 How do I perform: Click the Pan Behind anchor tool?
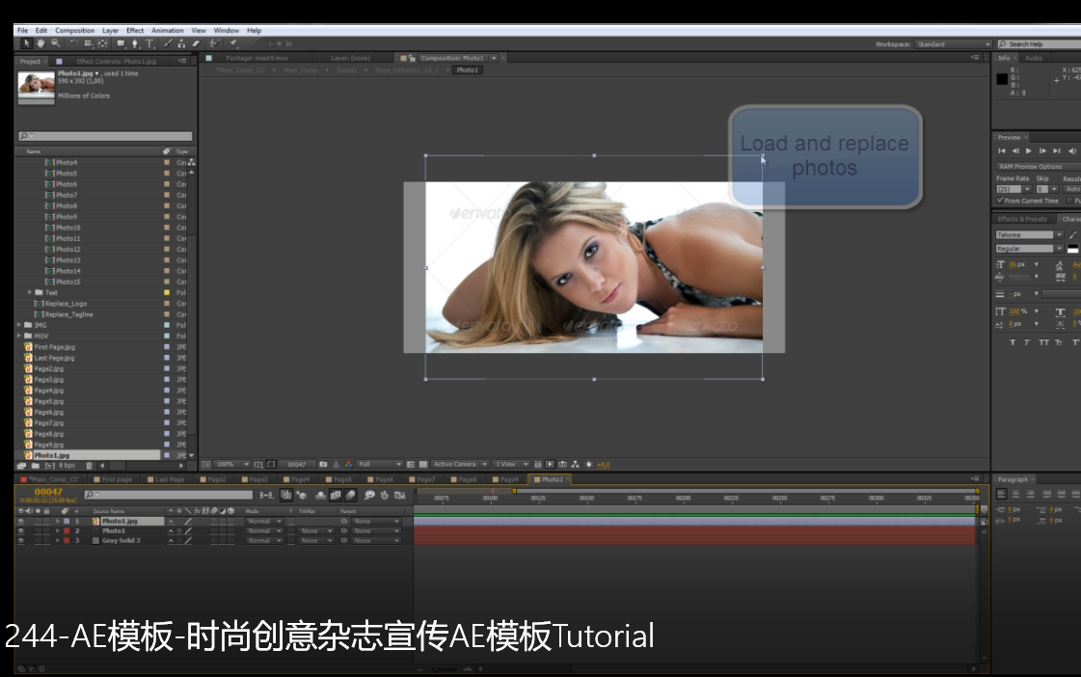[103, 43]
